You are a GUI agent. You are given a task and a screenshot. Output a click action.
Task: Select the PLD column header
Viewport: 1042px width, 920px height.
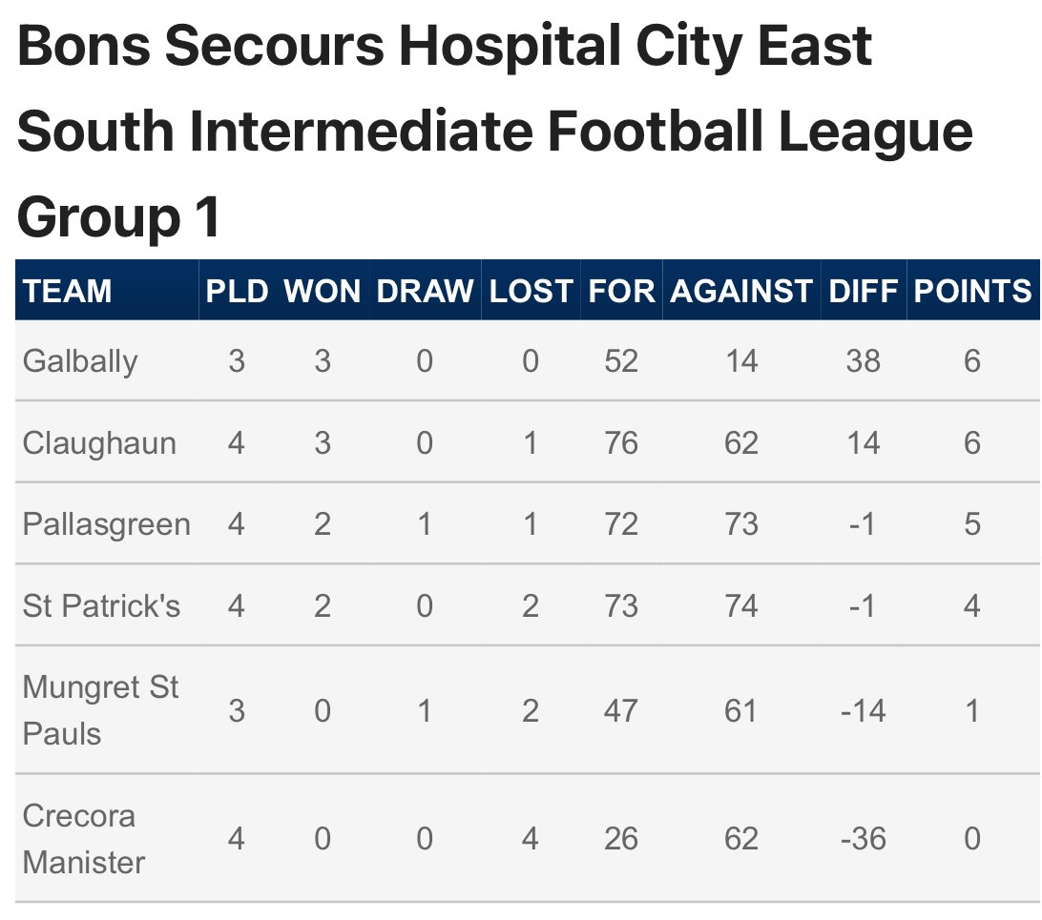pyautogui.click(x=237, y=292)
